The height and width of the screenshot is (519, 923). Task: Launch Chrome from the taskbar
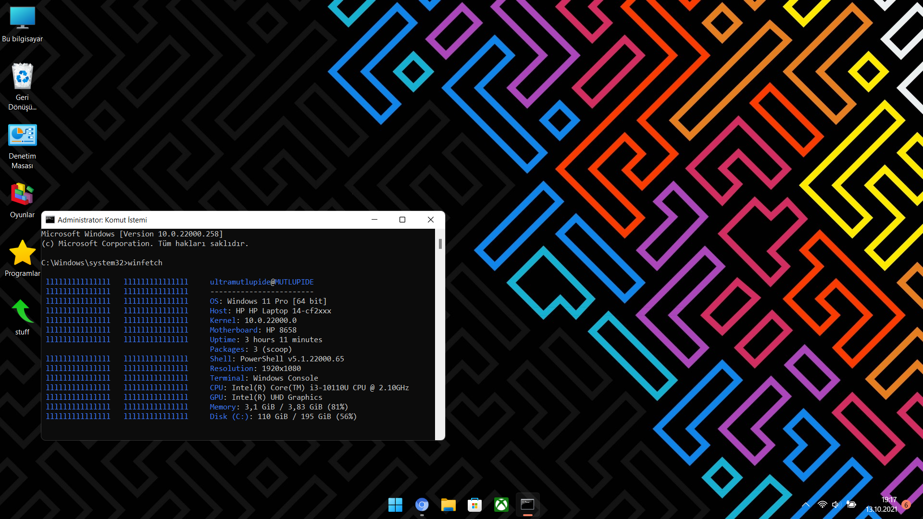pyautogui.click(x=422, y=505)
